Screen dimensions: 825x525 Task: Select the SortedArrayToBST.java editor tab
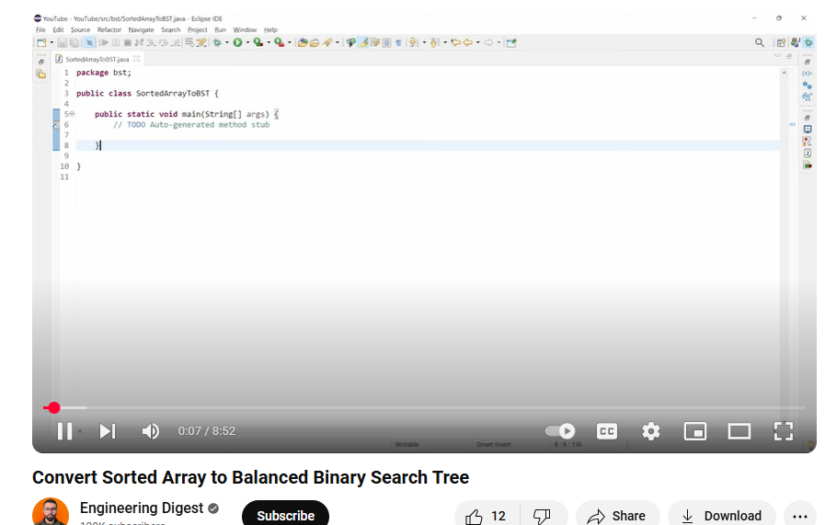click(x=97, y=59)
